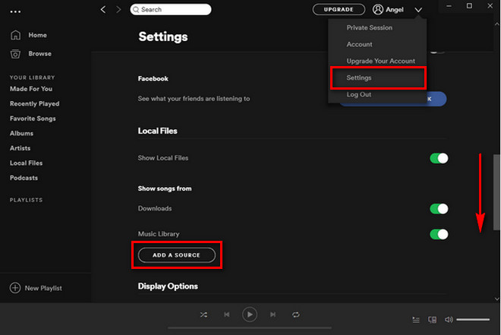Click the Home label in sidebar
This screenshot has height=335, width=501.
38,35
